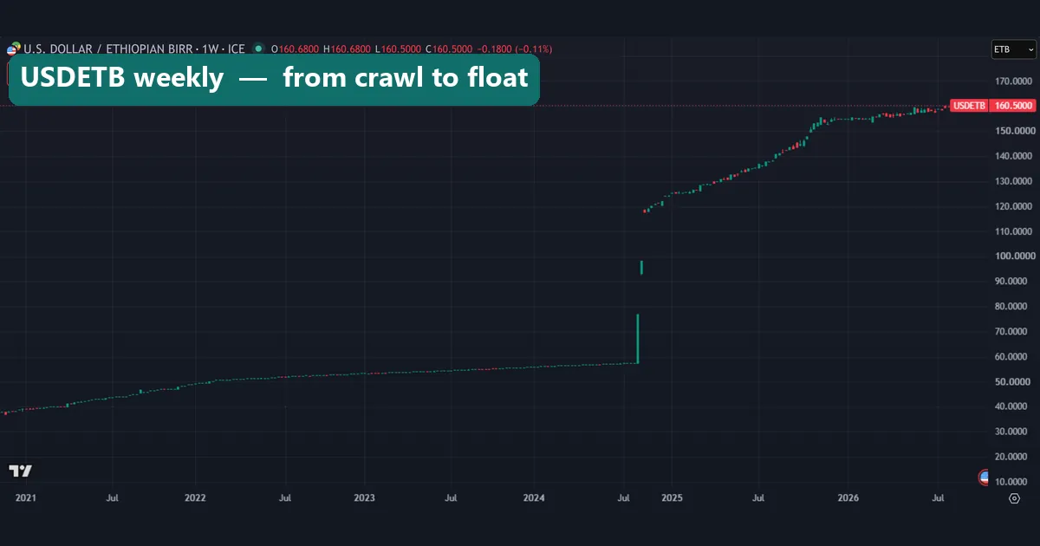The width and height of the screenshot is (1040, 546).
Task: Click the tall green candle at the 2024 devaluation
Action: tap(638, 339)
